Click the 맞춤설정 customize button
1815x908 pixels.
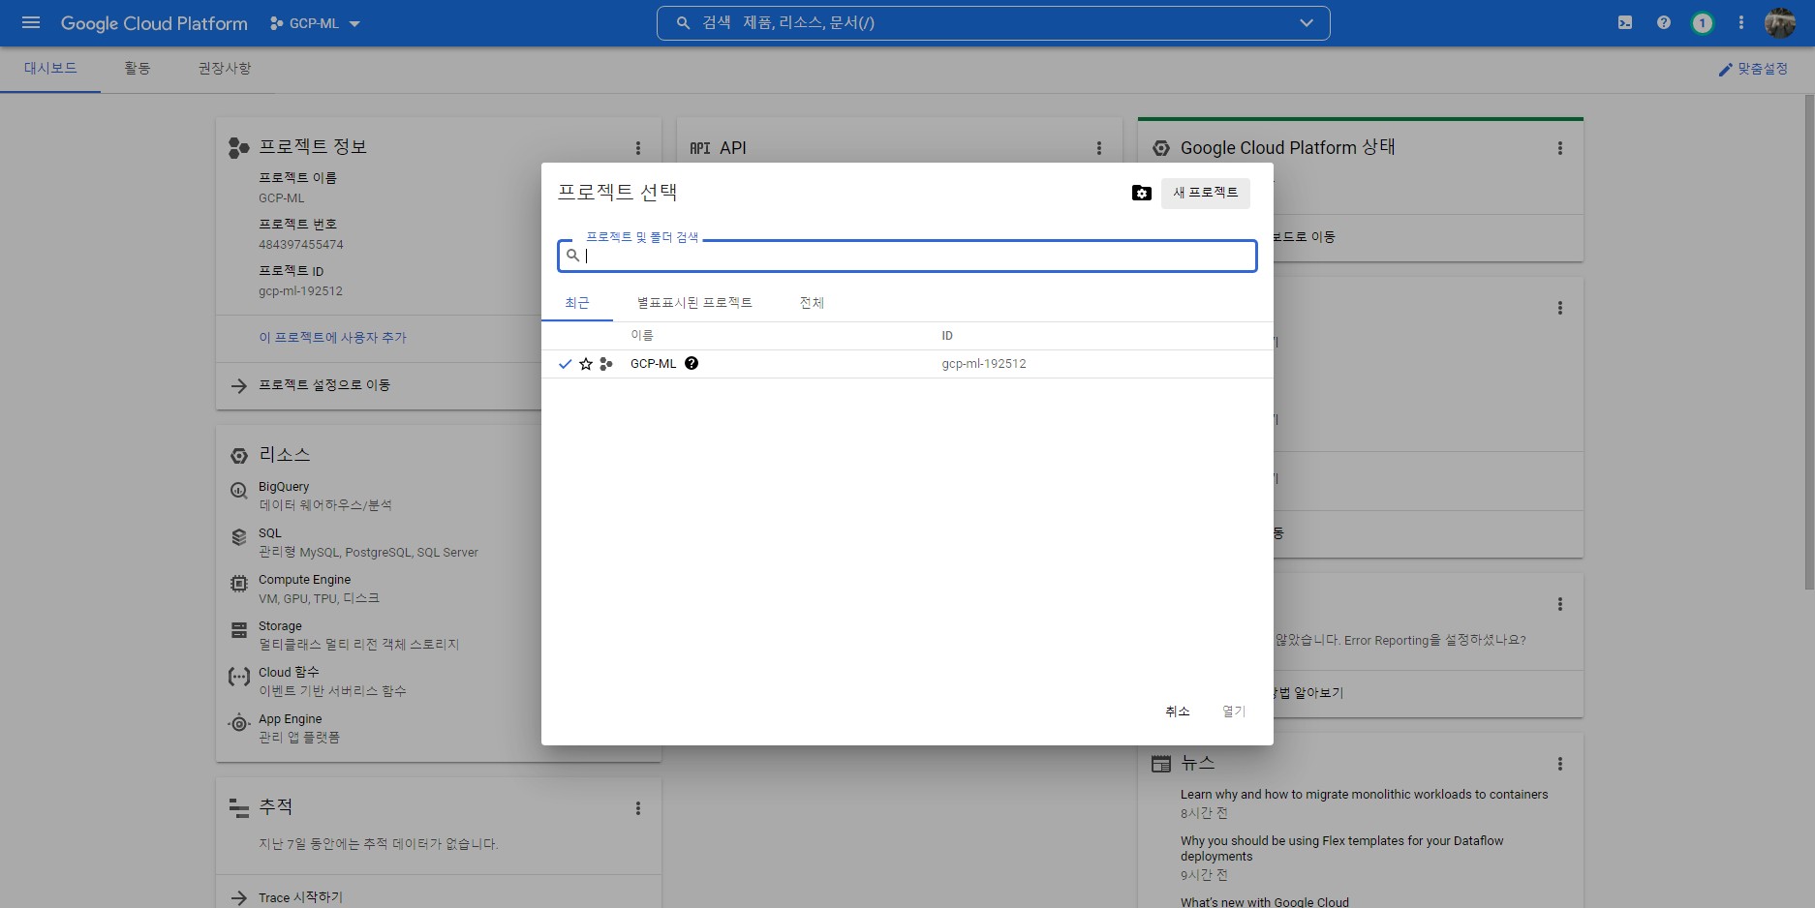click(x=1753, y=70)
